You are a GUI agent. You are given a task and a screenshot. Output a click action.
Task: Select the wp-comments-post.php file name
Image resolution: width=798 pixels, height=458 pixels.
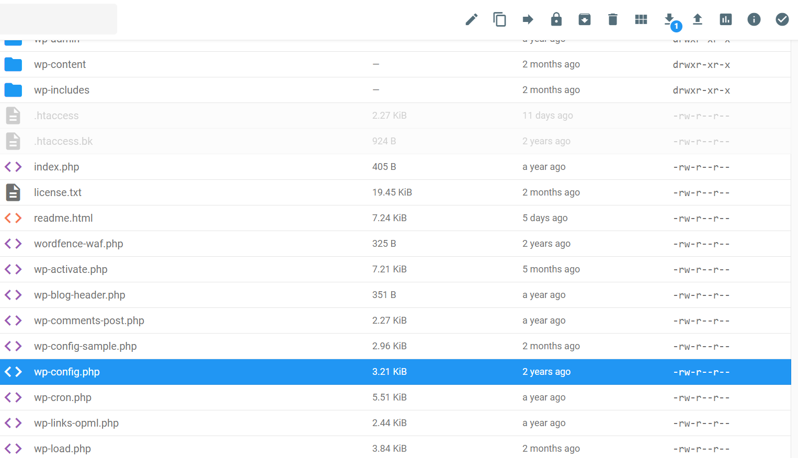coord(89,320)
